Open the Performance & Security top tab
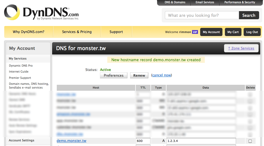Image resolution: width=264 pixels, height=146 pixels. coord(240,2)
